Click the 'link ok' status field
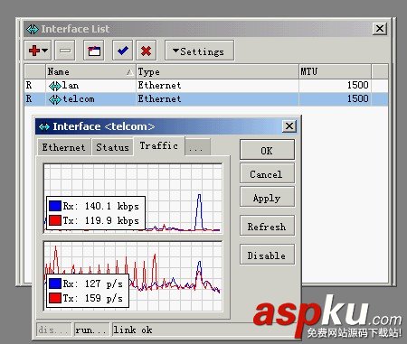 pos(205,330)
